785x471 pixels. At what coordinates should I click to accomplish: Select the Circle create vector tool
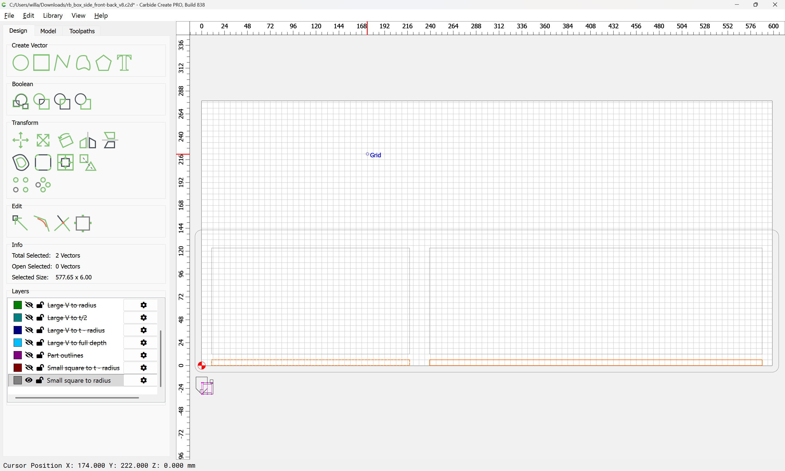pyautogui.click(x=21, y=62)
